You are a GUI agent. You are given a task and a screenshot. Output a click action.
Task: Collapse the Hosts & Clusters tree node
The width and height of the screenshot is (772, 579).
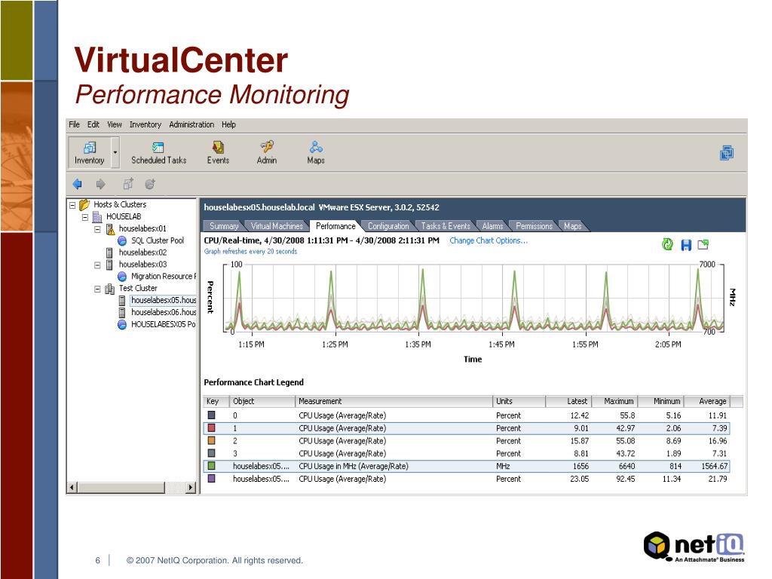72,205
